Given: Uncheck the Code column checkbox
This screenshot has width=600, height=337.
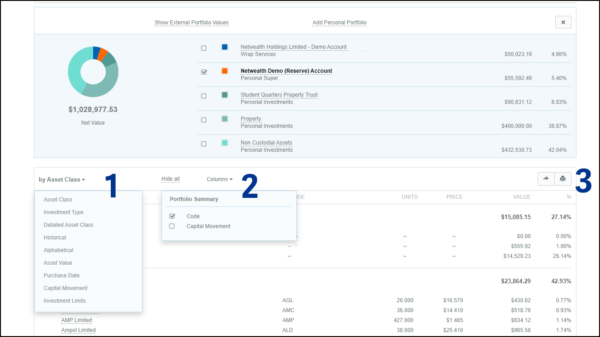Looking at the screenshot, I should (172, 216).
